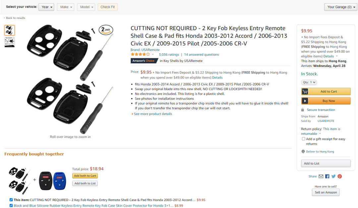
Task: Share on Twitter bird icon
Action: 333,176
